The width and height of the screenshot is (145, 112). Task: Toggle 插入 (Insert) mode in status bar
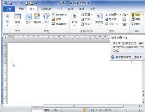[x=57, y=110]
